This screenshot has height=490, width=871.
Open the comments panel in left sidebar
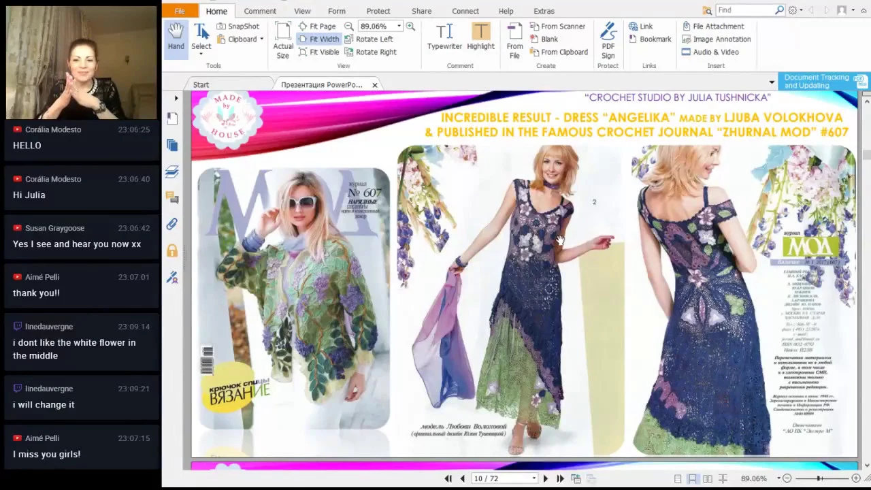click(172, 198)
